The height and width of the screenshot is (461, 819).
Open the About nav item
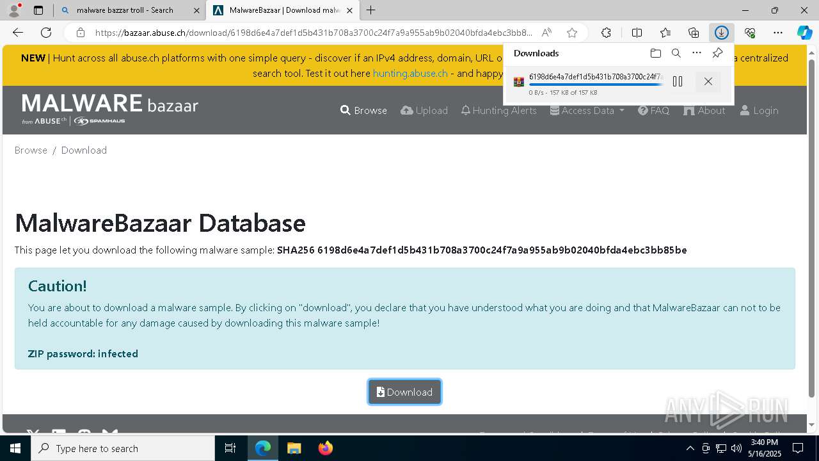pos(704,110)
